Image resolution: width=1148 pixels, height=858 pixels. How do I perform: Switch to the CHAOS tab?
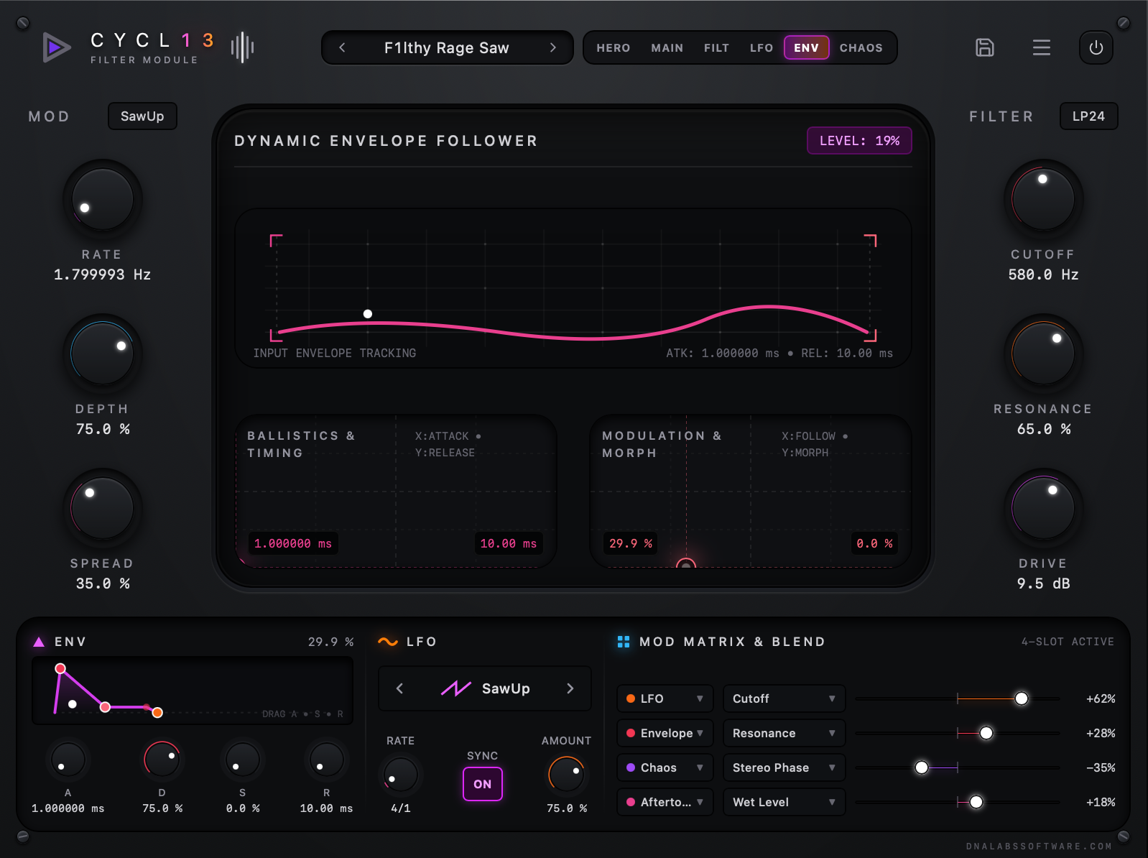click(861, 47)
